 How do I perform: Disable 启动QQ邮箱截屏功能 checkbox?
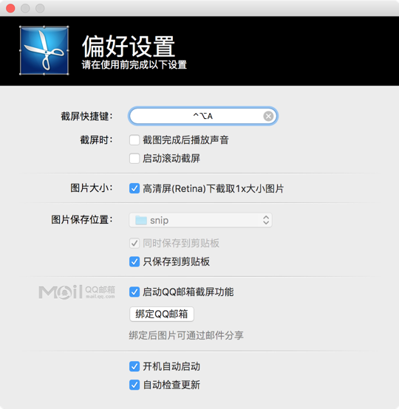134,292
